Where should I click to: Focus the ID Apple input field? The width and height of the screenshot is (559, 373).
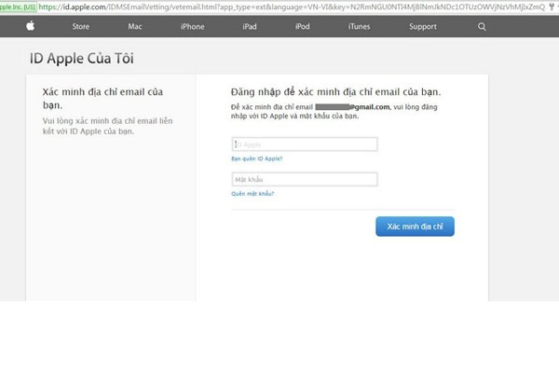pos(305,145)
